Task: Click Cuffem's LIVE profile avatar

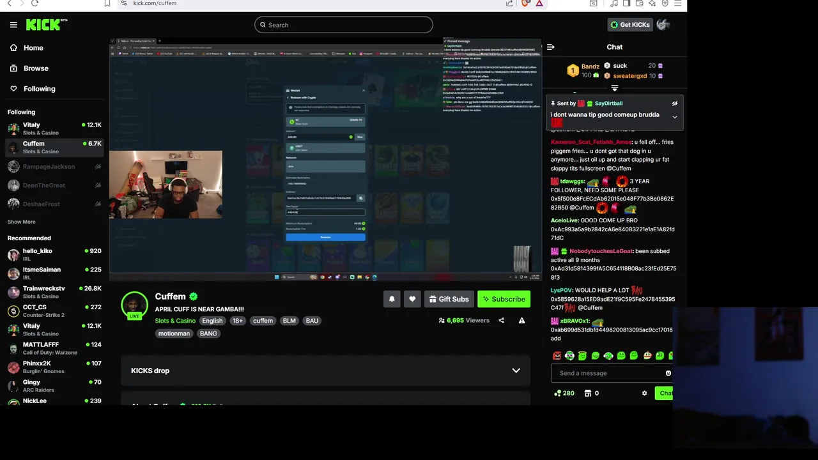Action: [x=134, y=305]
